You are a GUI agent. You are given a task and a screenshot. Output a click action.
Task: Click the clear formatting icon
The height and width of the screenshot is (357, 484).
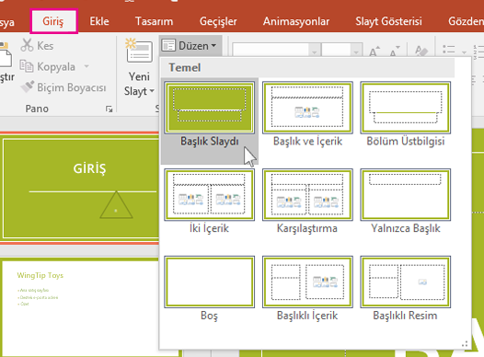point(421,51)
